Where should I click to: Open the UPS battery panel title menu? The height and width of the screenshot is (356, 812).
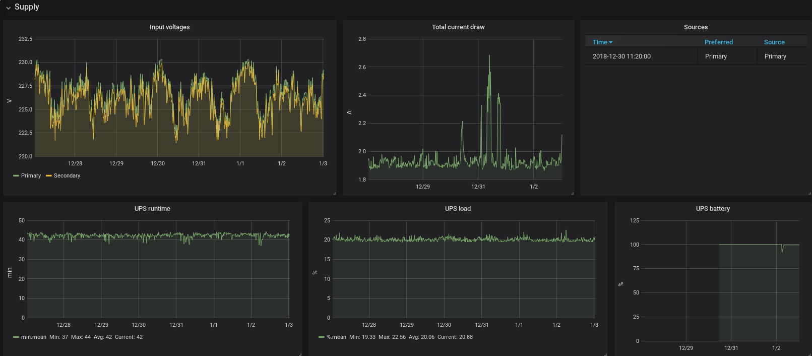pyautogui.click(x=712, y=209)
